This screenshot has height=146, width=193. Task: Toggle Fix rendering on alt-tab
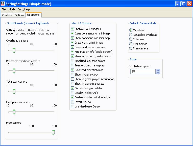click(x=72, y=88)
